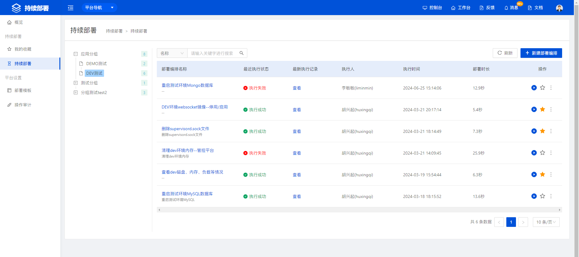Click executor 李敏敏(liminmin) cell
Screen dimensions: 579x257
[357, 88]
